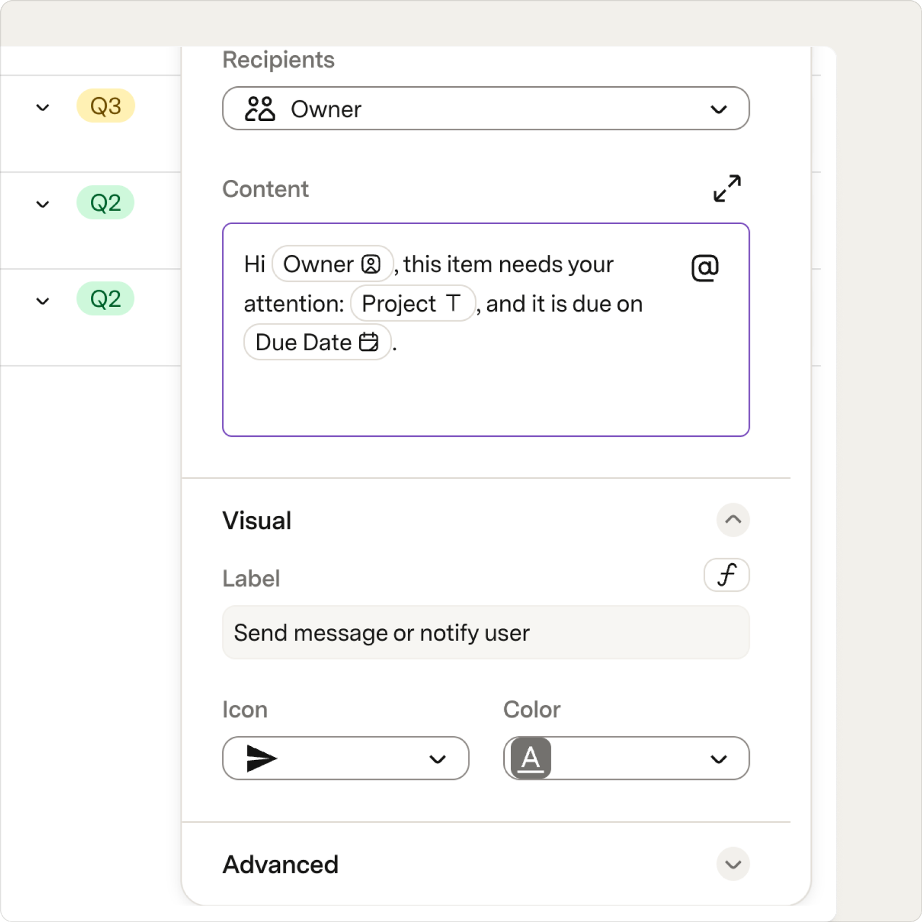Expand the Advanced section

(x=733, y=864)
